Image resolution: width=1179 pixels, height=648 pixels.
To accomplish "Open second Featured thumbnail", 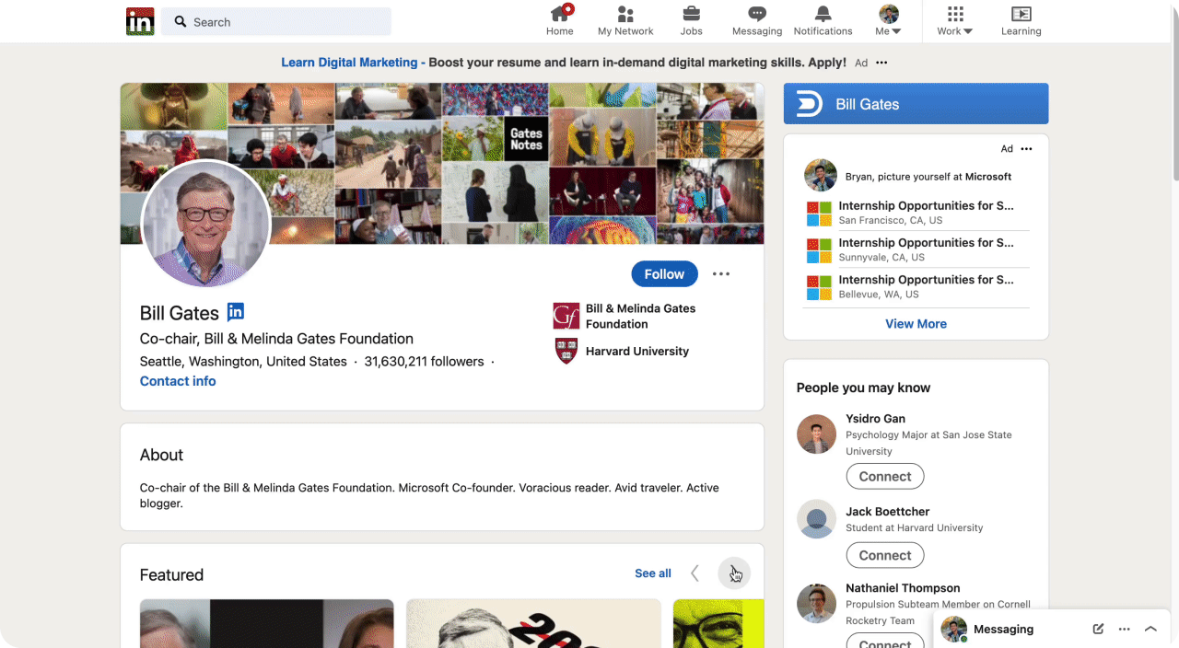I will point(533,623).
